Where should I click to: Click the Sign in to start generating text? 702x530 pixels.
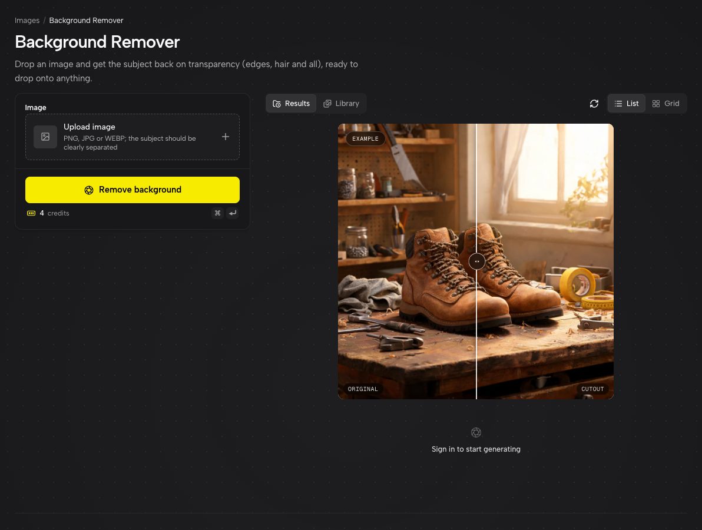click(476, 449)
